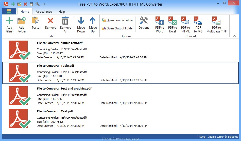The image size is (241, 141).
Task: Click the quick access wrench icon
Action: click(38, 4)
